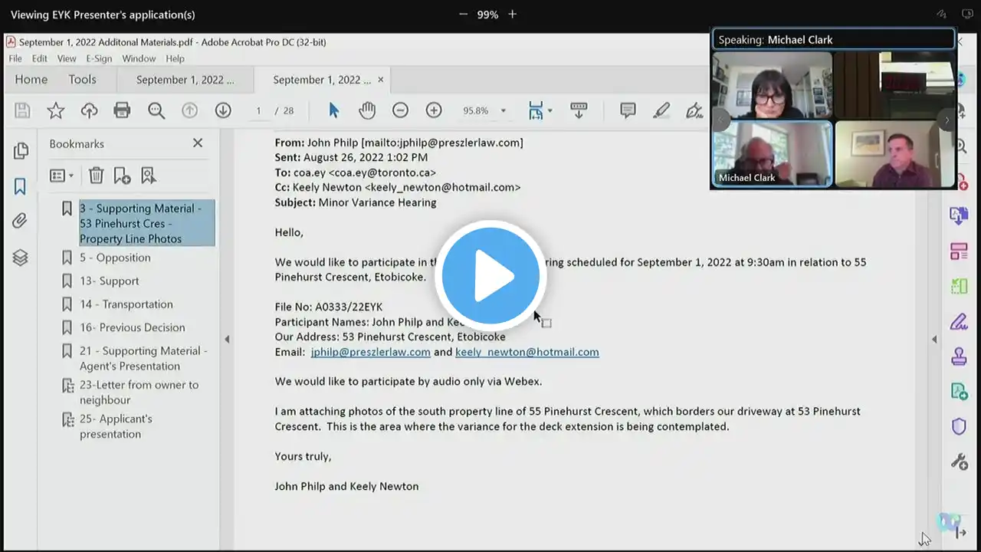This screenshot has height=552, width=981.
Task: Click the page number input field
Action: coord(258,111)
